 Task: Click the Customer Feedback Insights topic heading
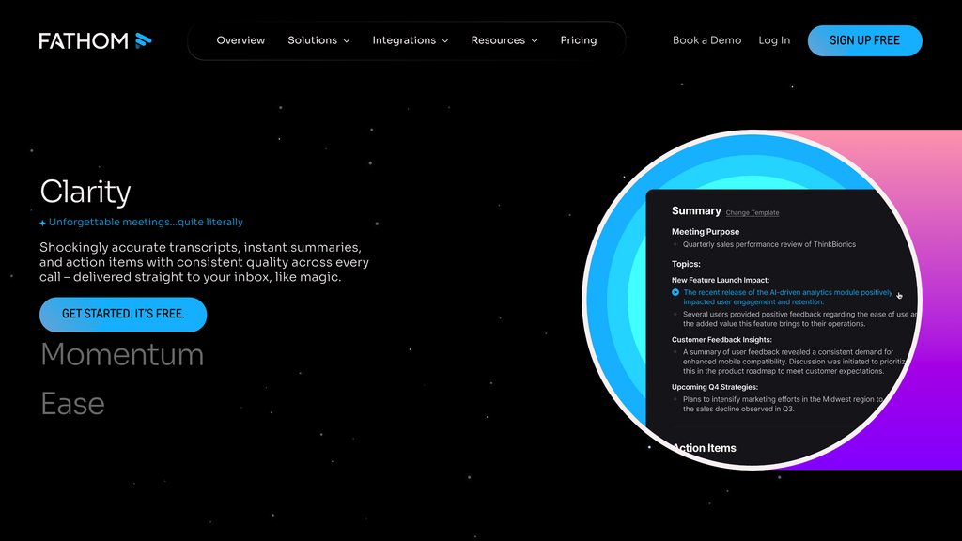[x=721, y=340]
